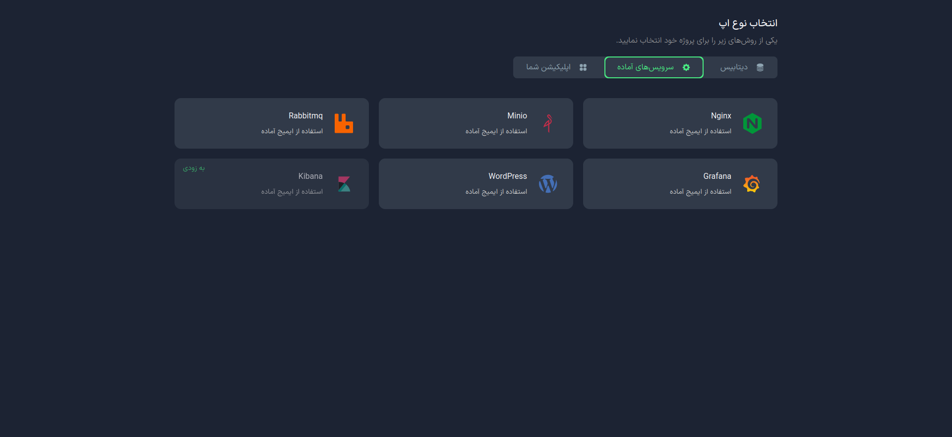Viewport: 952px width, 437px height.
Task: Choose the WordPress service name
Action: (508, 176)
